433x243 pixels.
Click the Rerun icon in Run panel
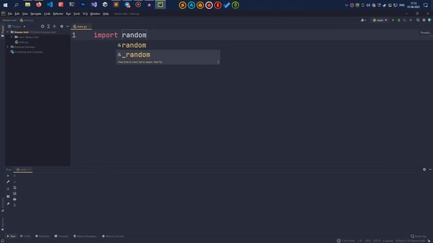click(8, 175)
